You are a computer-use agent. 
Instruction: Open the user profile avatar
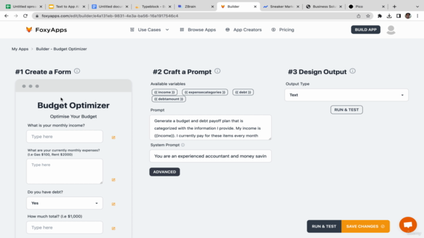(x=391, y=30)
